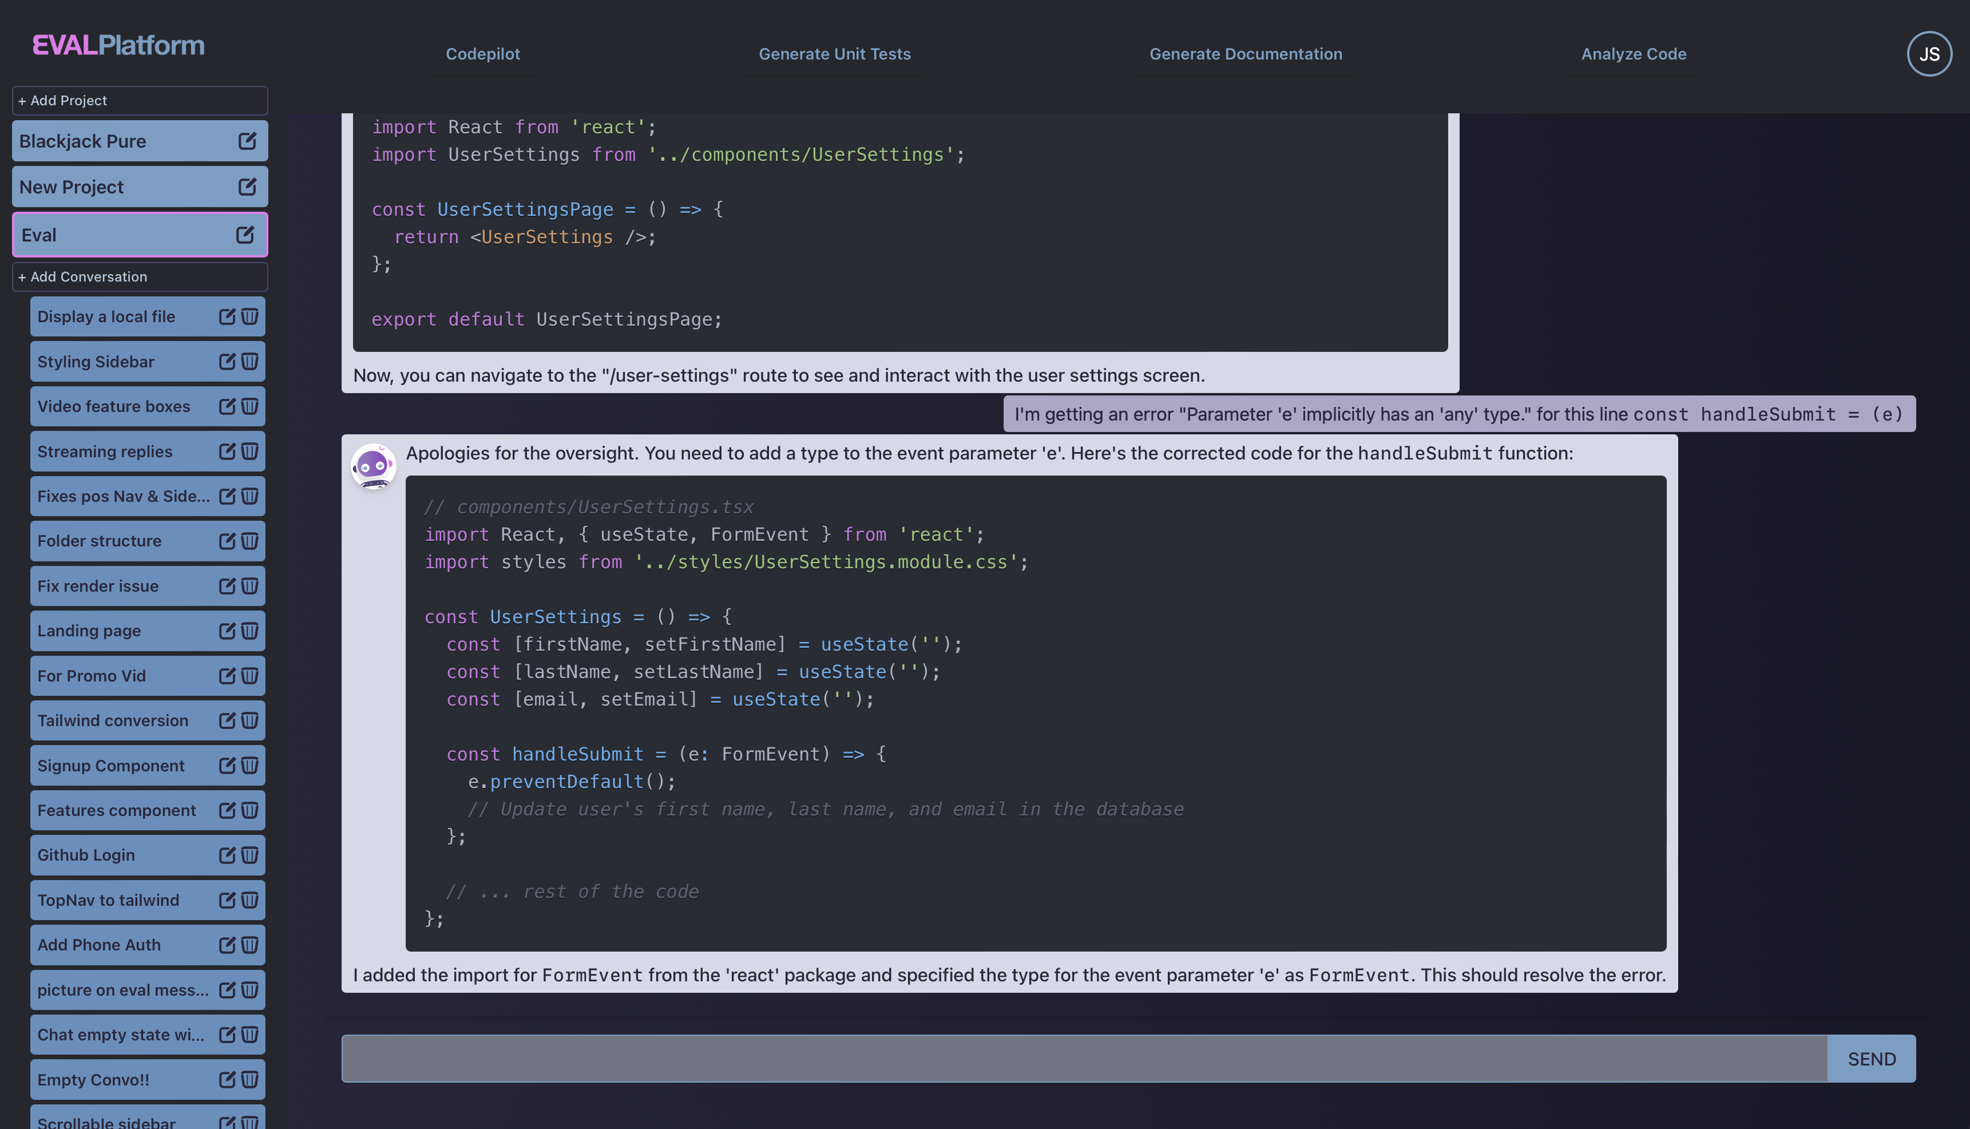The image size is (1970, 1129).
Task: Open the JS user avatar menu
Action: 1929,54
